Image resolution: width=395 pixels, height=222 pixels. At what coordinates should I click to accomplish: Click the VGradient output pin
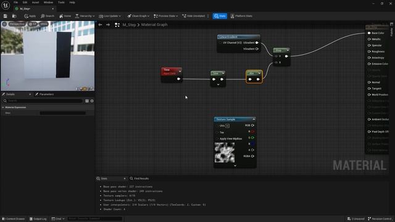pyautogui.click(x=257, y=49)
